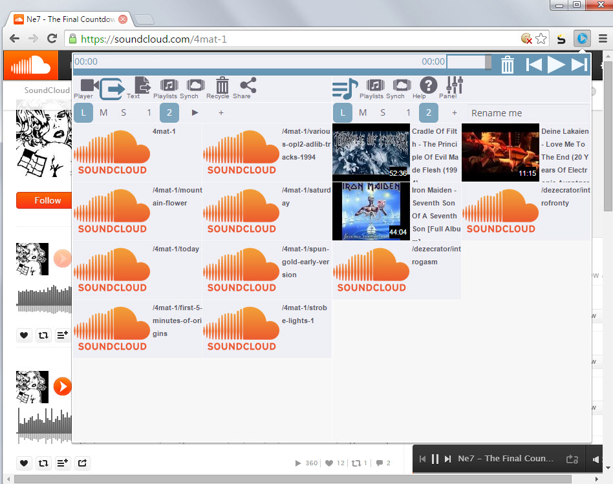Open the Text export icon
The height and width of the screenshot is (484, 613).
[x=142, y=85]
